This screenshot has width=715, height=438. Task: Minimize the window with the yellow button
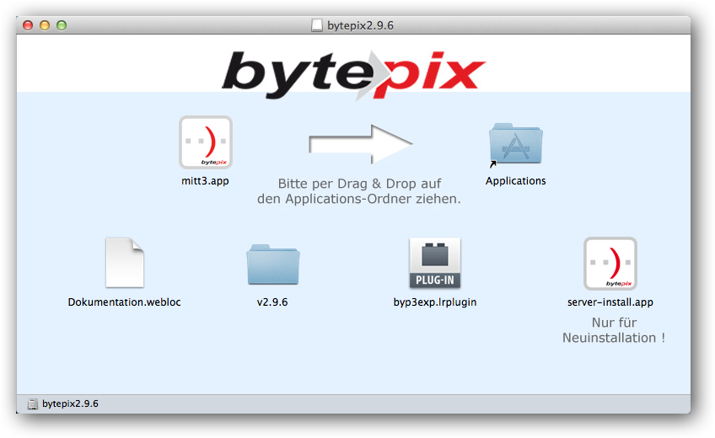[45, 25]
